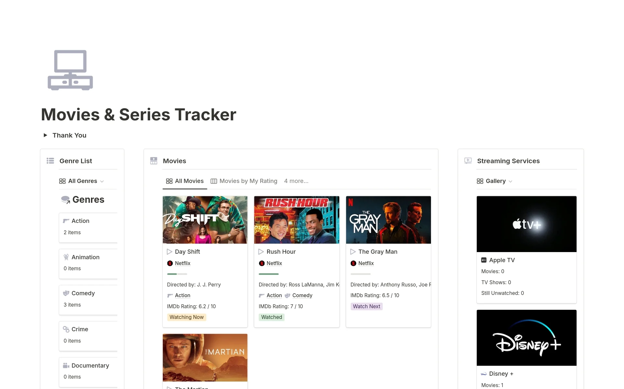
Task: Click the play icon beside Day Shift
Action: [x=169, y=252]
